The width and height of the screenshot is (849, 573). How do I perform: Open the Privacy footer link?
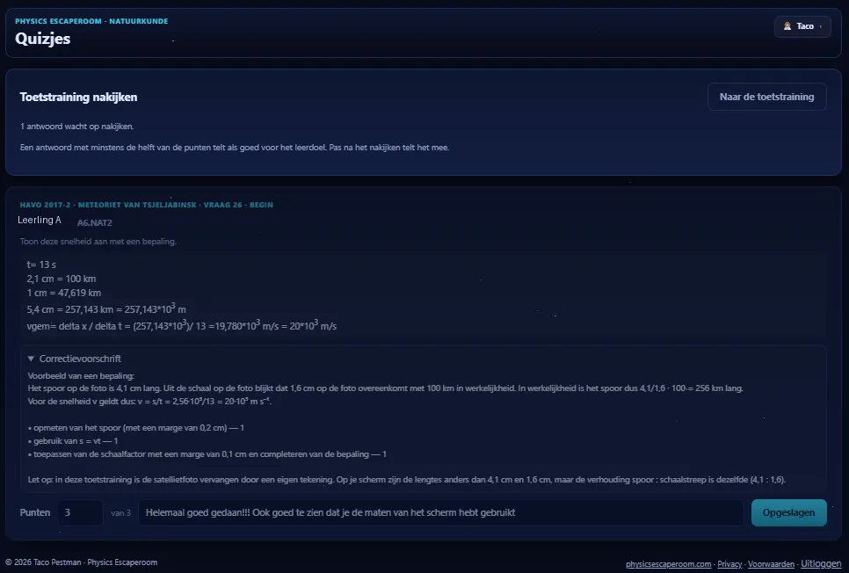pyautogui.click(x=729, y=564)
